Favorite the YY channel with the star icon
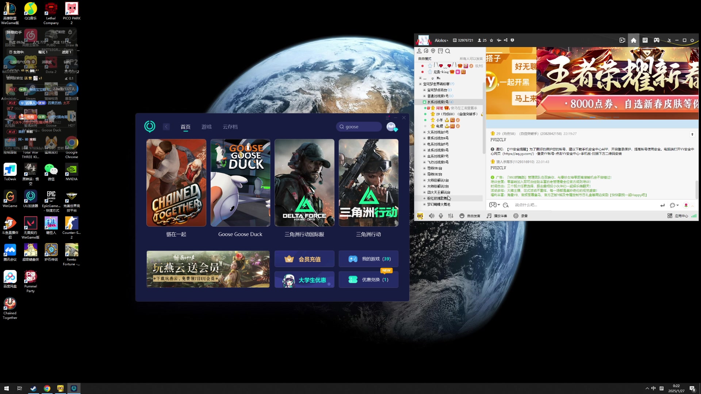Screen dimensions: 701x394 click(491, 40)
